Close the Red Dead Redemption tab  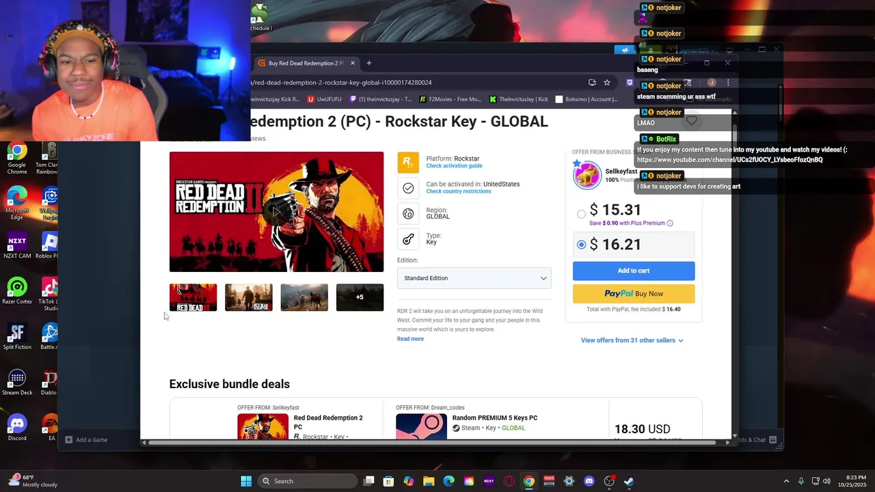352,63
